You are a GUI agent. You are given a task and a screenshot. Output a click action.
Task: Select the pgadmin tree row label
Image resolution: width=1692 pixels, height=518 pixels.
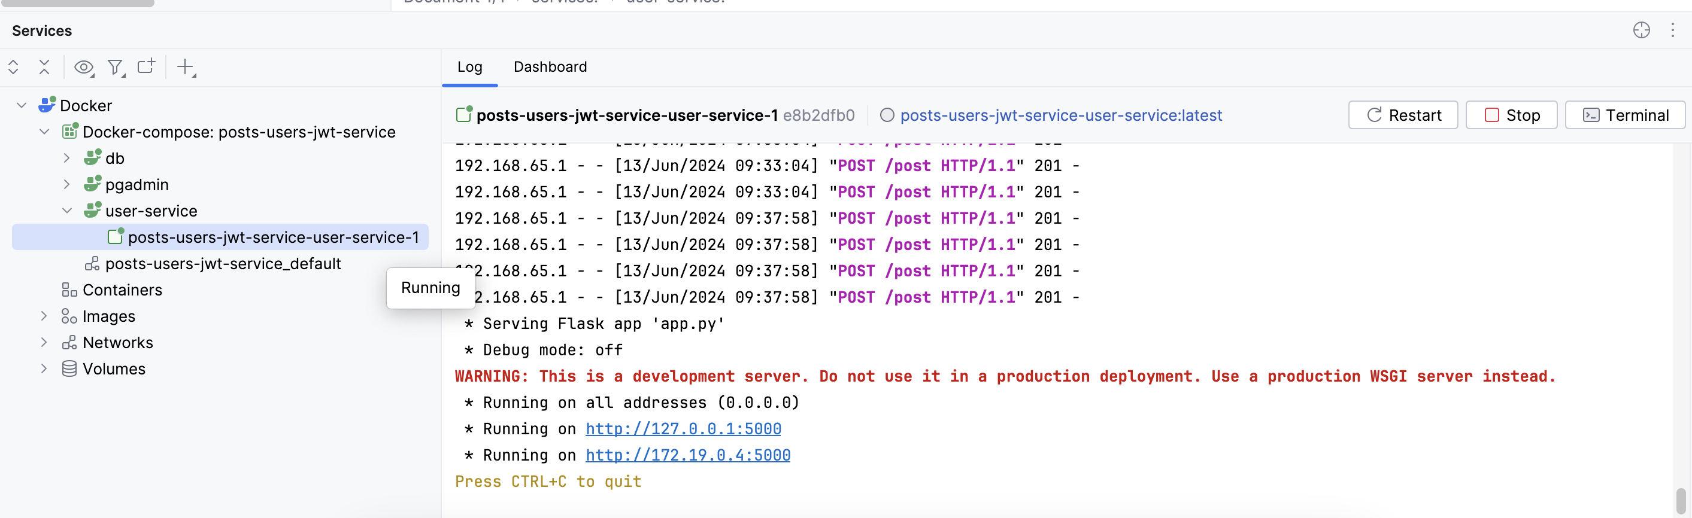(x=137, y=184)
